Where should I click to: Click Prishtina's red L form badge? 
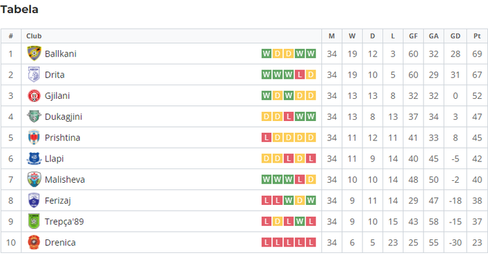click(266, 137)
